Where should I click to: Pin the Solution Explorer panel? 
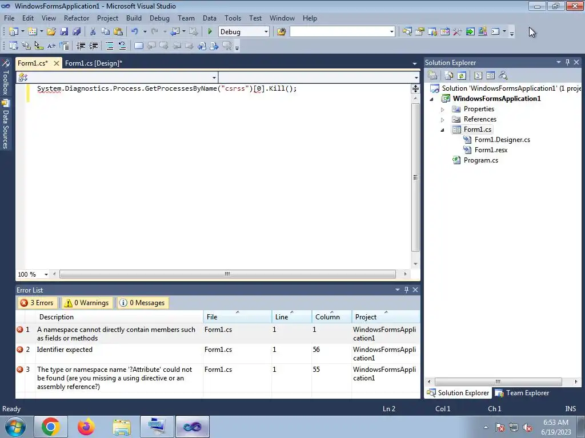tap(567, 63)
